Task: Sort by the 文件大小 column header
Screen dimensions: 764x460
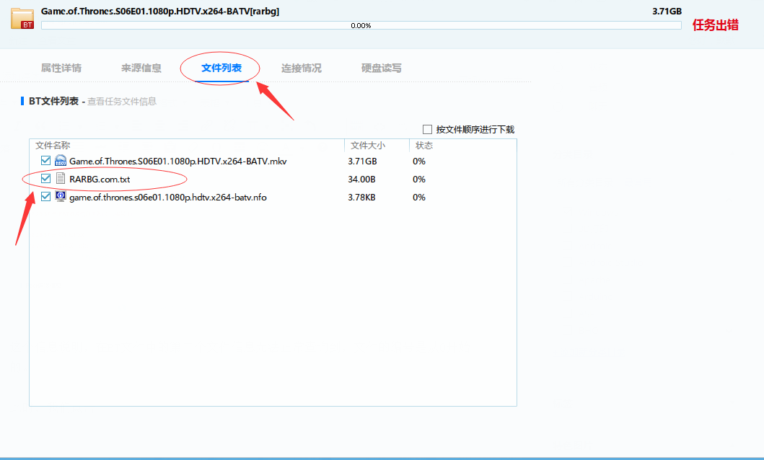Action: 367,146
